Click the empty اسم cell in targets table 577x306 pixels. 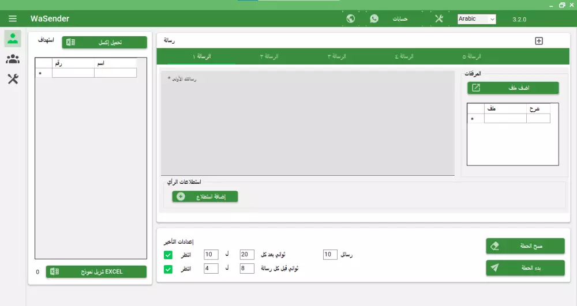point(115,73)
